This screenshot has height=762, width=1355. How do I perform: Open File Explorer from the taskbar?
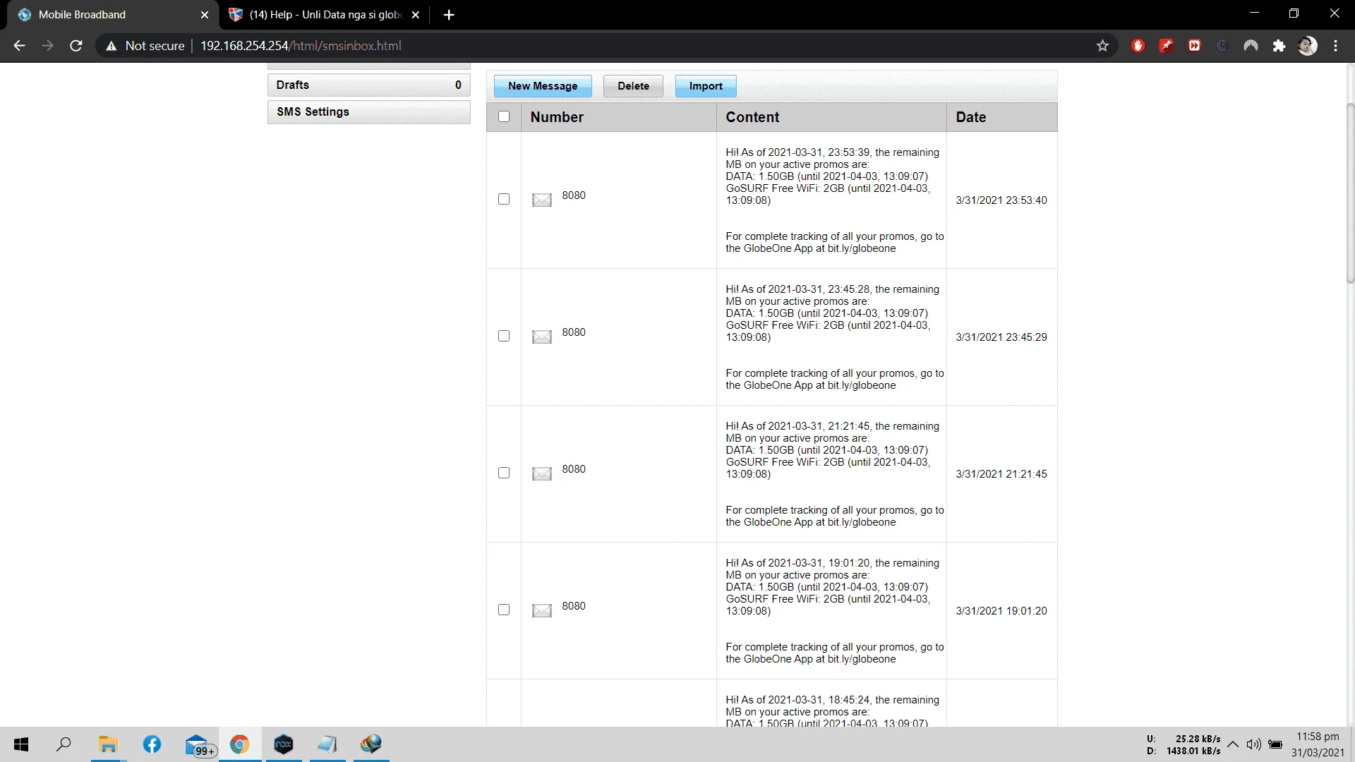tap(108, 744)
